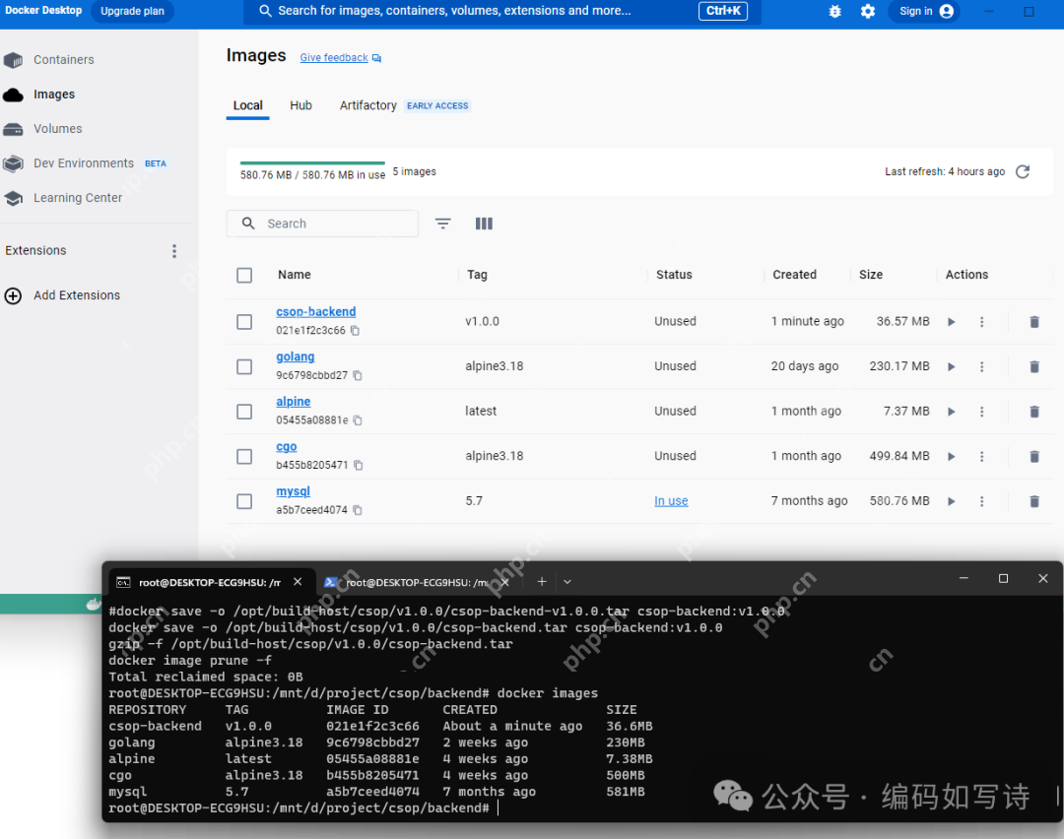
Task: Delete the alpine image
Action: coord(1034,412)
